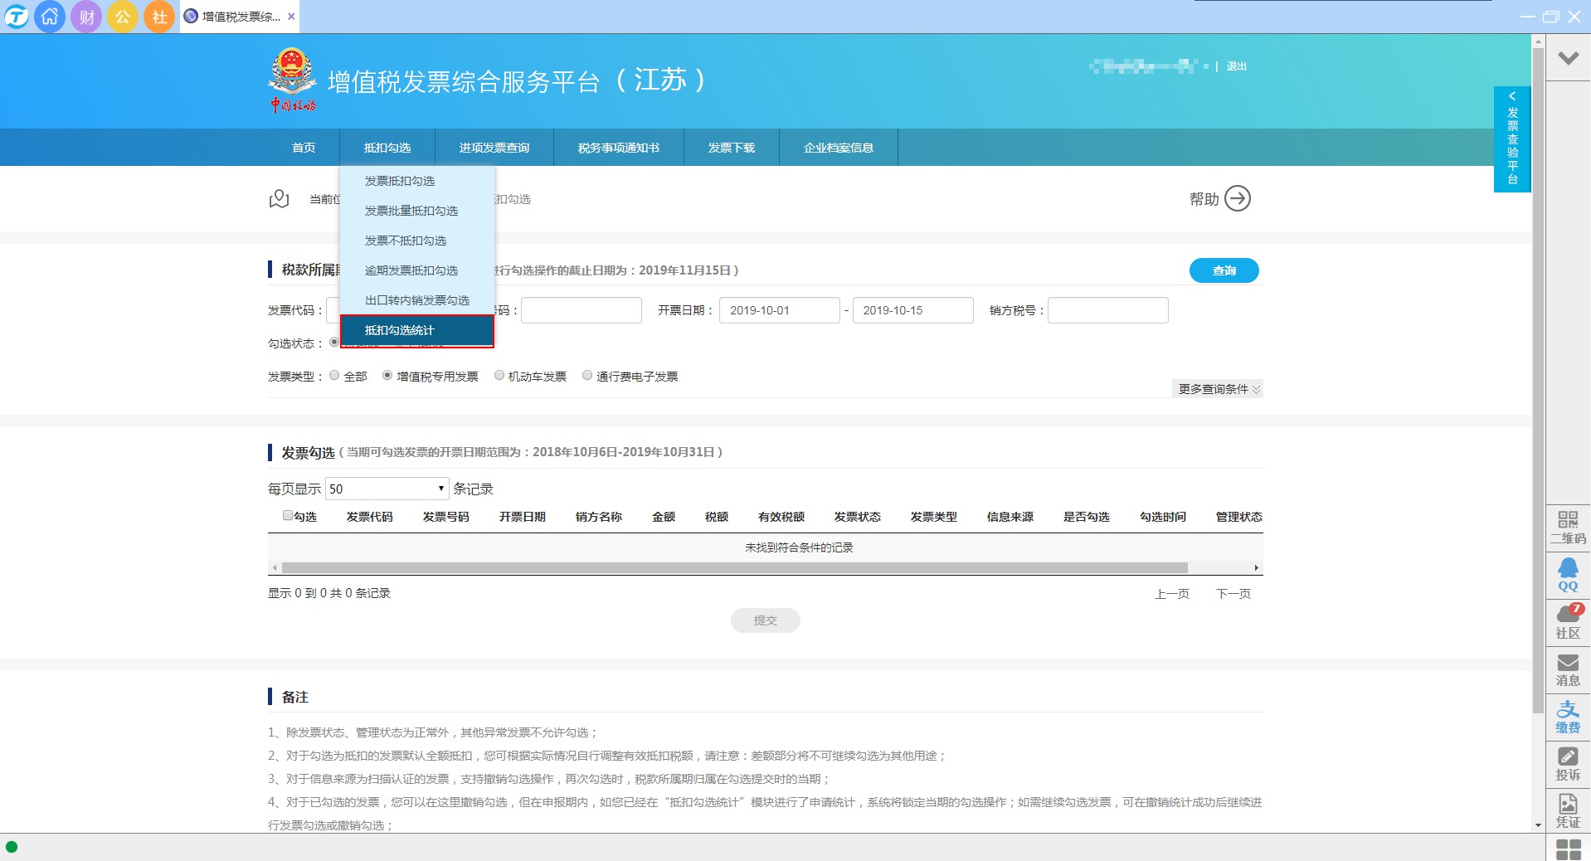Click the blue 查询 button

click(x=1224, y=270)
